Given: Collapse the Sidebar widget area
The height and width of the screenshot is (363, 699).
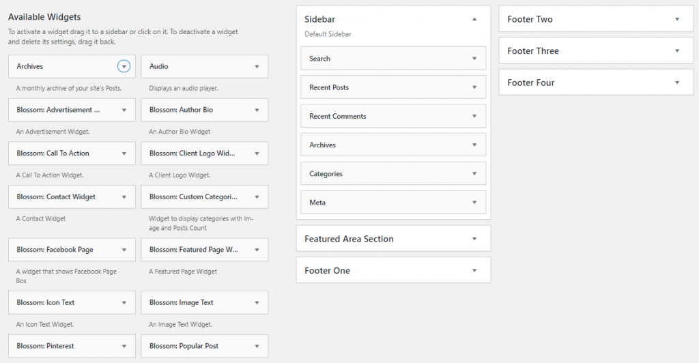Looking at the screenshot, I should [474, 20].
